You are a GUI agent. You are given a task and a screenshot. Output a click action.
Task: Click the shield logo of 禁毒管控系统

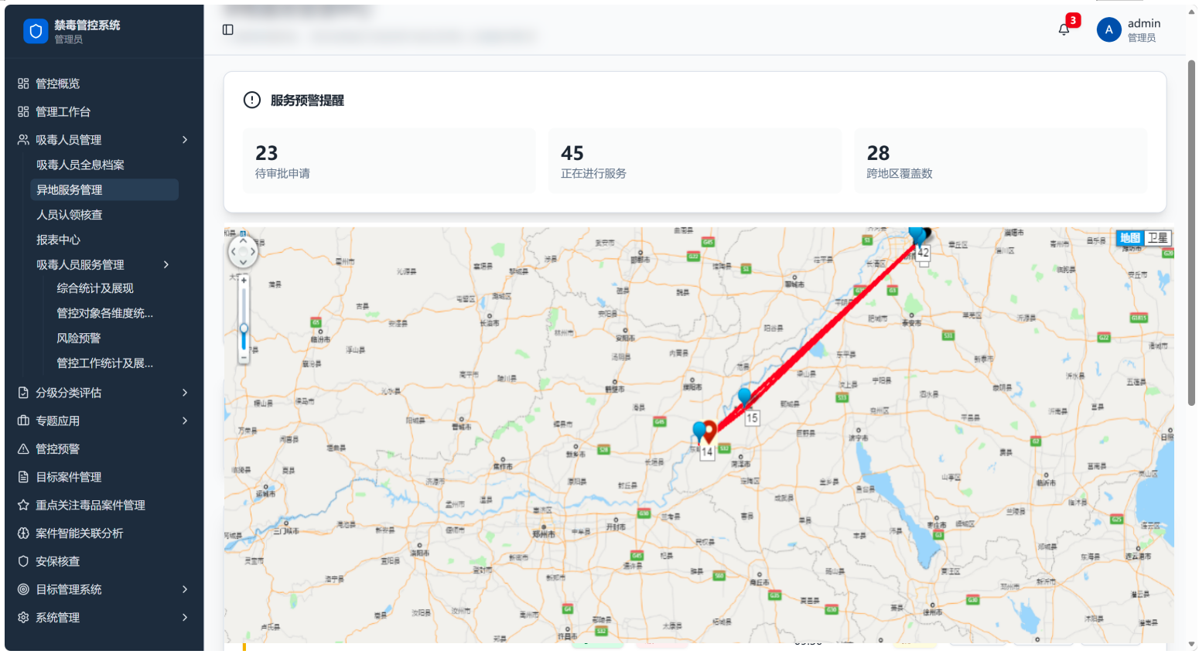click(36, 31)
